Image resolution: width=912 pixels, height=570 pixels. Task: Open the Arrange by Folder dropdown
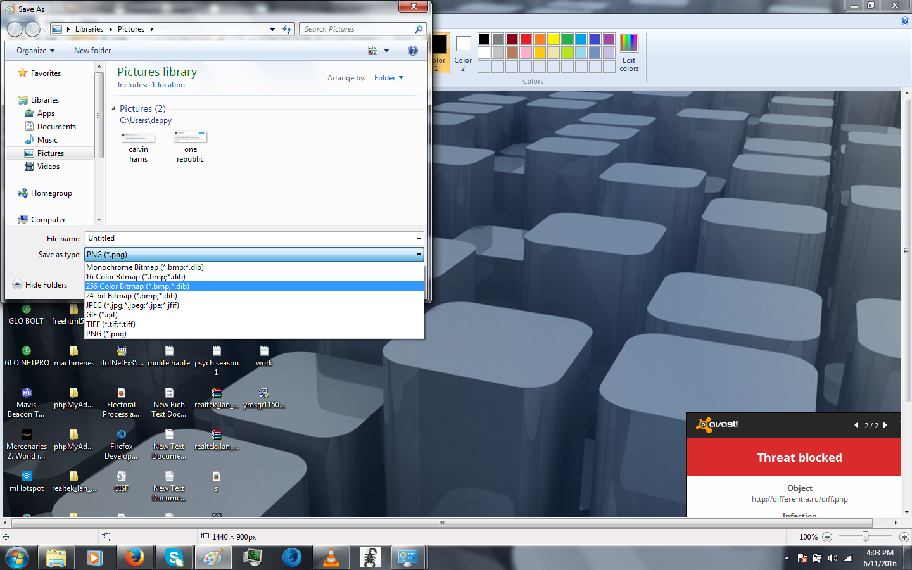coord(389,77)
